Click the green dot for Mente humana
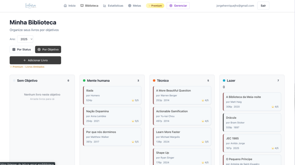 click(84, 81)
